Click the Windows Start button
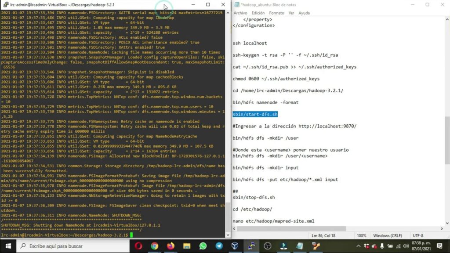This screenshot has width=450, height=253. 8,246
